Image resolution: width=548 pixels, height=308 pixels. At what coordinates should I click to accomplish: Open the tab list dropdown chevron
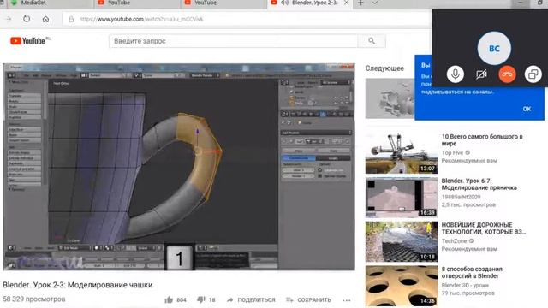coord(375,3)
